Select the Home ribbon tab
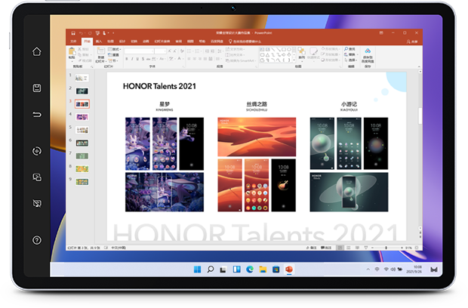 pos(87,42)
